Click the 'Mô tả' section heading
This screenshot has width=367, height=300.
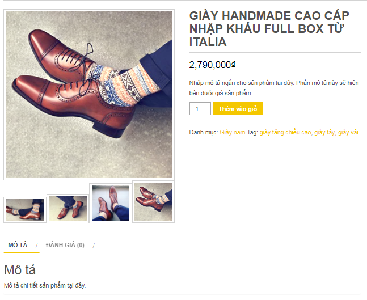pyautogui.click(x=20, y=271)
